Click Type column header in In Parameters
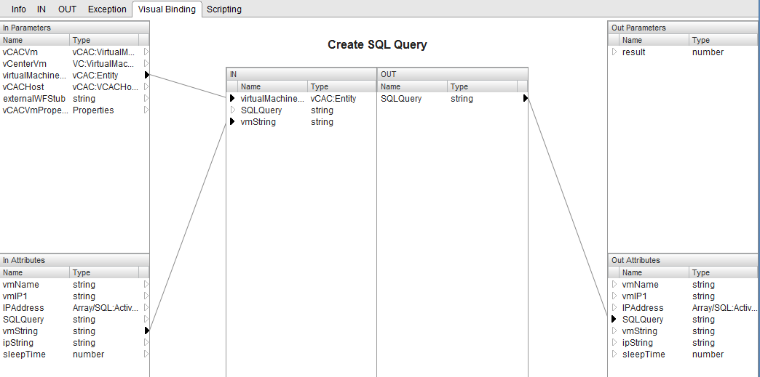760x377 pixels. pyautogui.click(x=102, y=40)
